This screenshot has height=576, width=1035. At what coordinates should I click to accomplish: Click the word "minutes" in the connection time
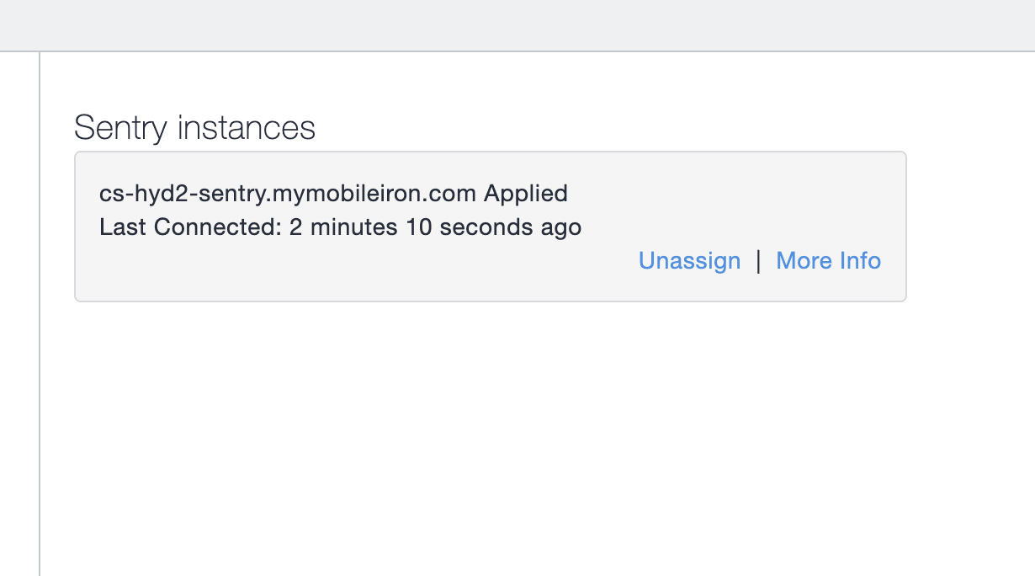pyautogui.click(x=355, y=227)
